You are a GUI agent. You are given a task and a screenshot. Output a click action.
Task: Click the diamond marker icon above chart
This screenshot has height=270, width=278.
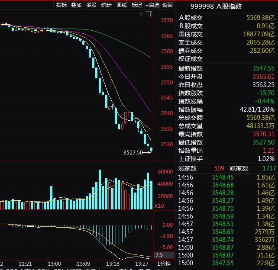click(x=141, y=14)
